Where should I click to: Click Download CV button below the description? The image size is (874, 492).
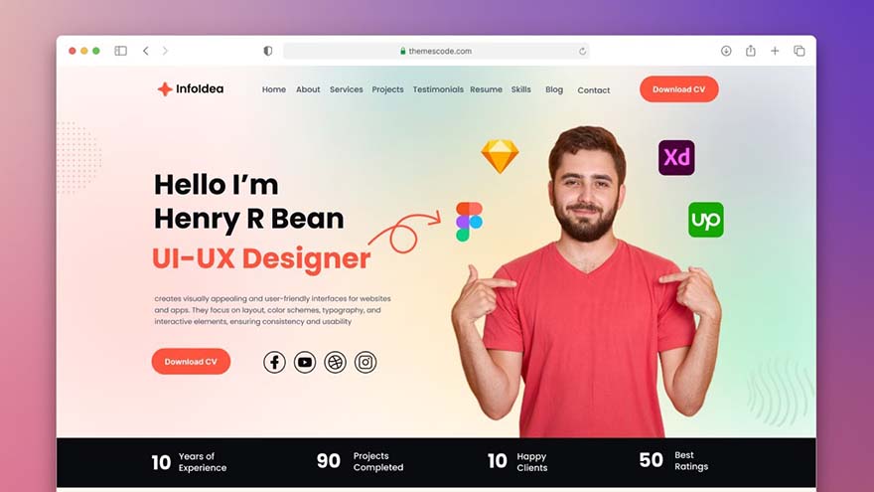191,362
